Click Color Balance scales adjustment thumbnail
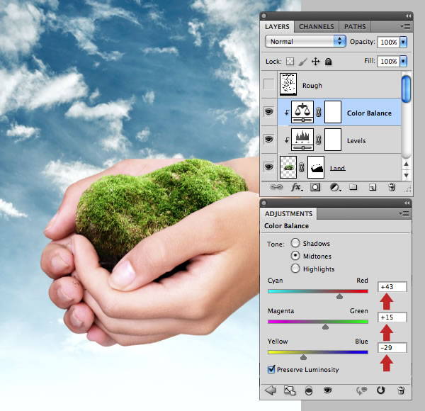425x411 pixels. [x=302, y=112]
